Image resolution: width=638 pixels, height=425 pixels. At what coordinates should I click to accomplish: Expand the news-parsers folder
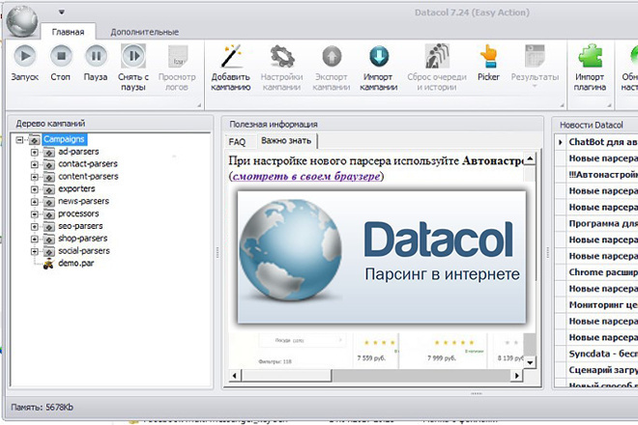tap(35, 202)
